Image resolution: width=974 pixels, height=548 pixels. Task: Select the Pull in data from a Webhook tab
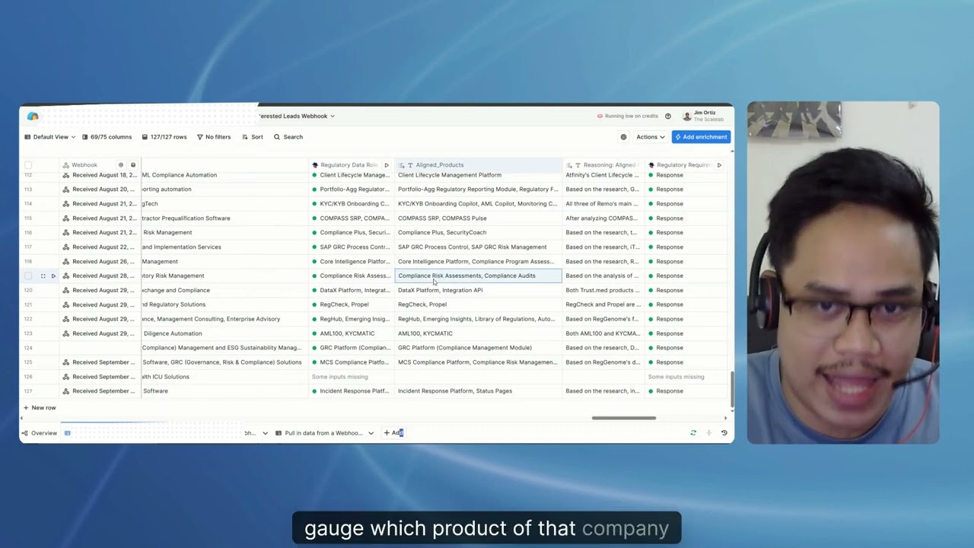tap(323, 433)
